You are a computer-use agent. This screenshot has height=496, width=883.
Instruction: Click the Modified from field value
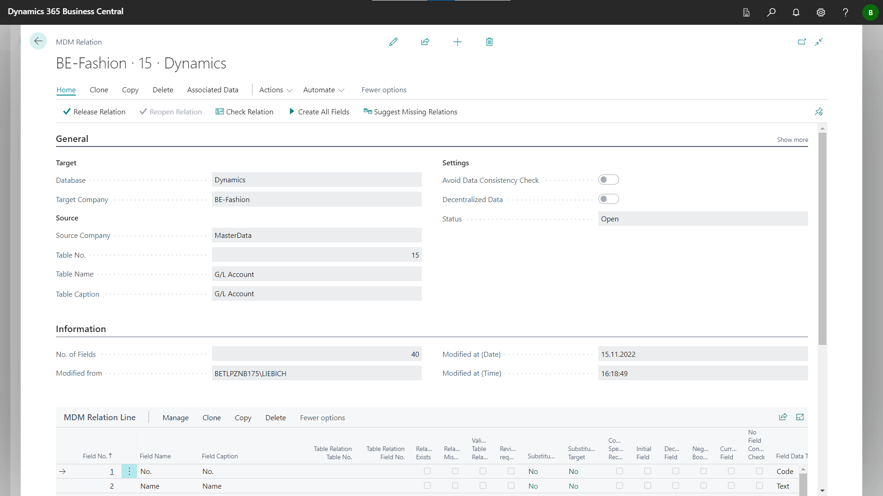click(316, 373)
